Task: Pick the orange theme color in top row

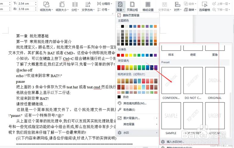Action: pyautogui.click(x=155, y=26)
